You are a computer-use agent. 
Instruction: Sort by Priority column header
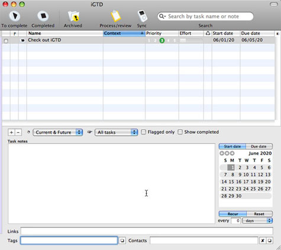click(162, 33)
